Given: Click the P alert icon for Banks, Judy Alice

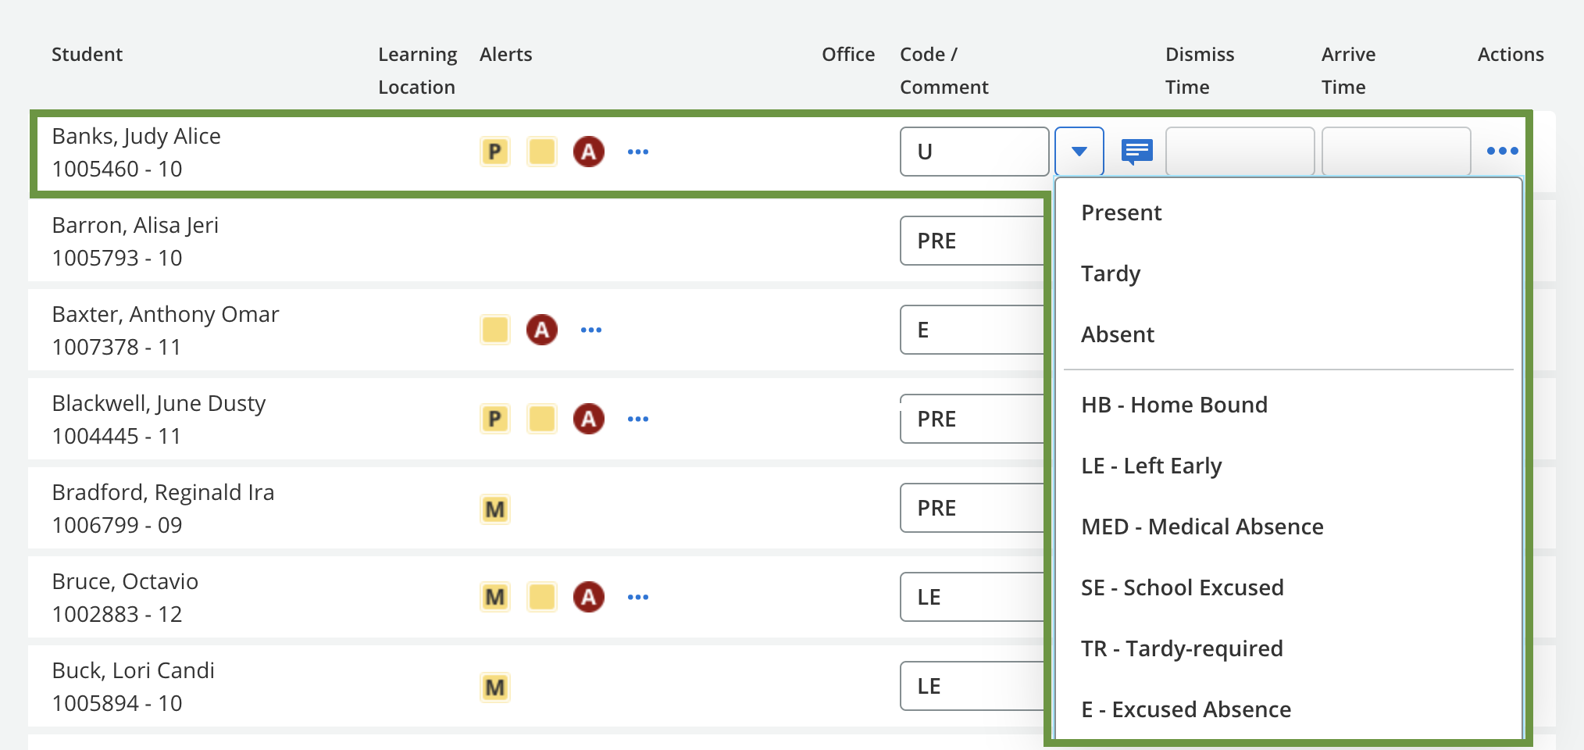Looking at the screenshot, I should (494, 152).
